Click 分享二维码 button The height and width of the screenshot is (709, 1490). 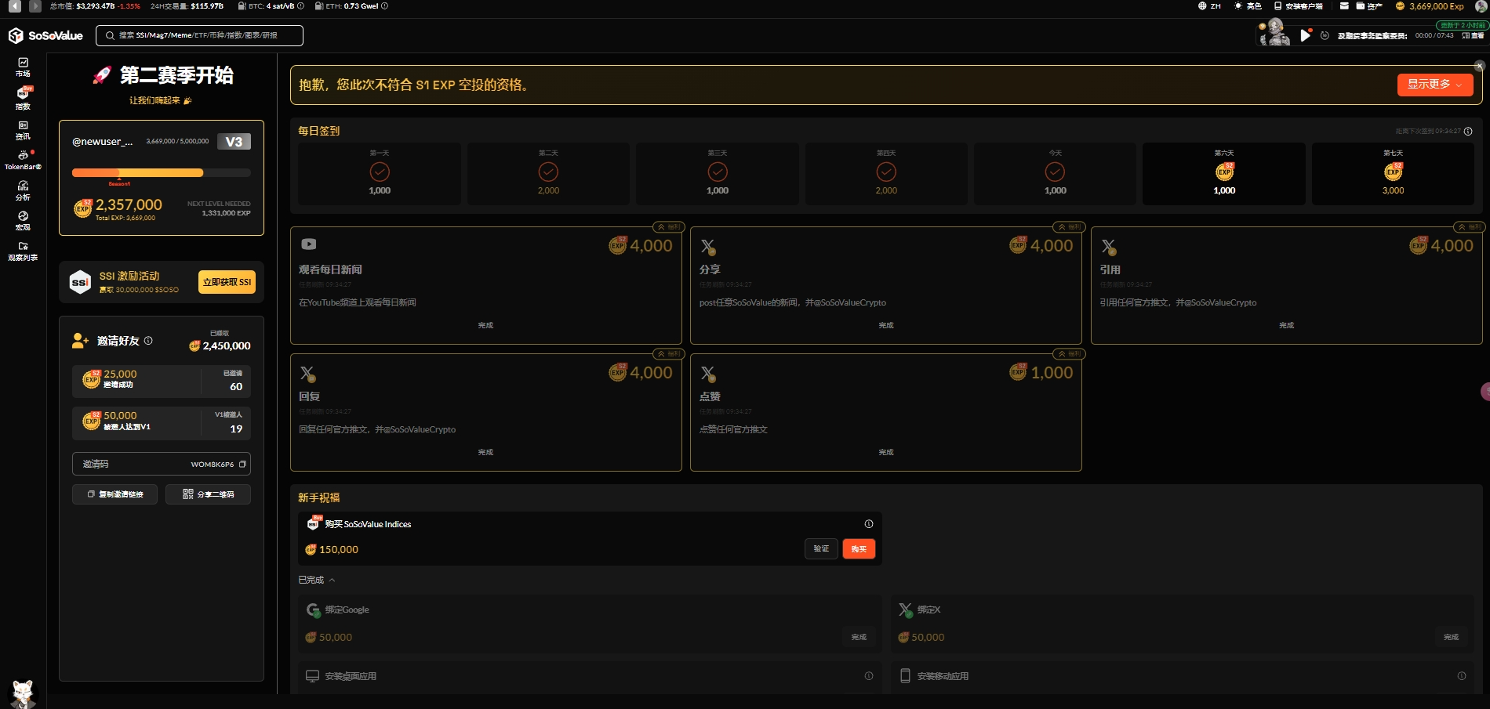[x=208, y=494]
